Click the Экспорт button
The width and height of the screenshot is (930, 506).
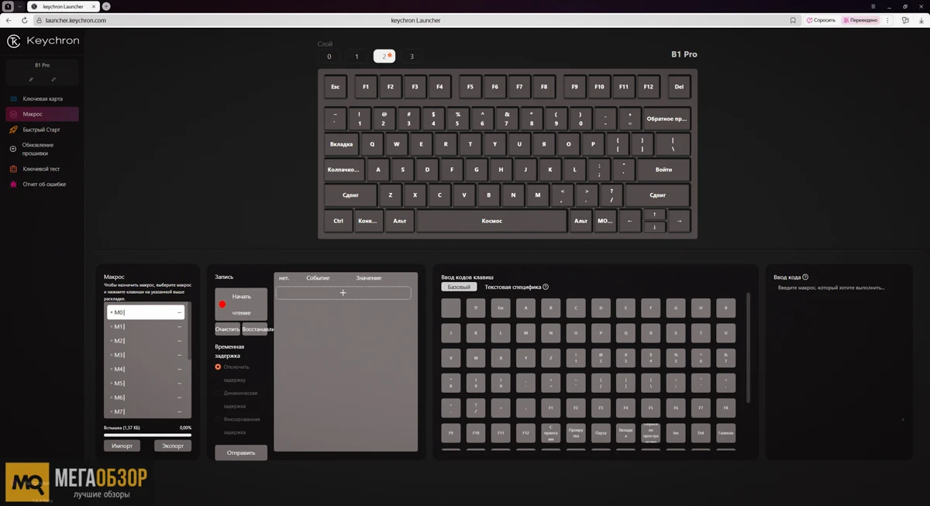click(173, 446)
